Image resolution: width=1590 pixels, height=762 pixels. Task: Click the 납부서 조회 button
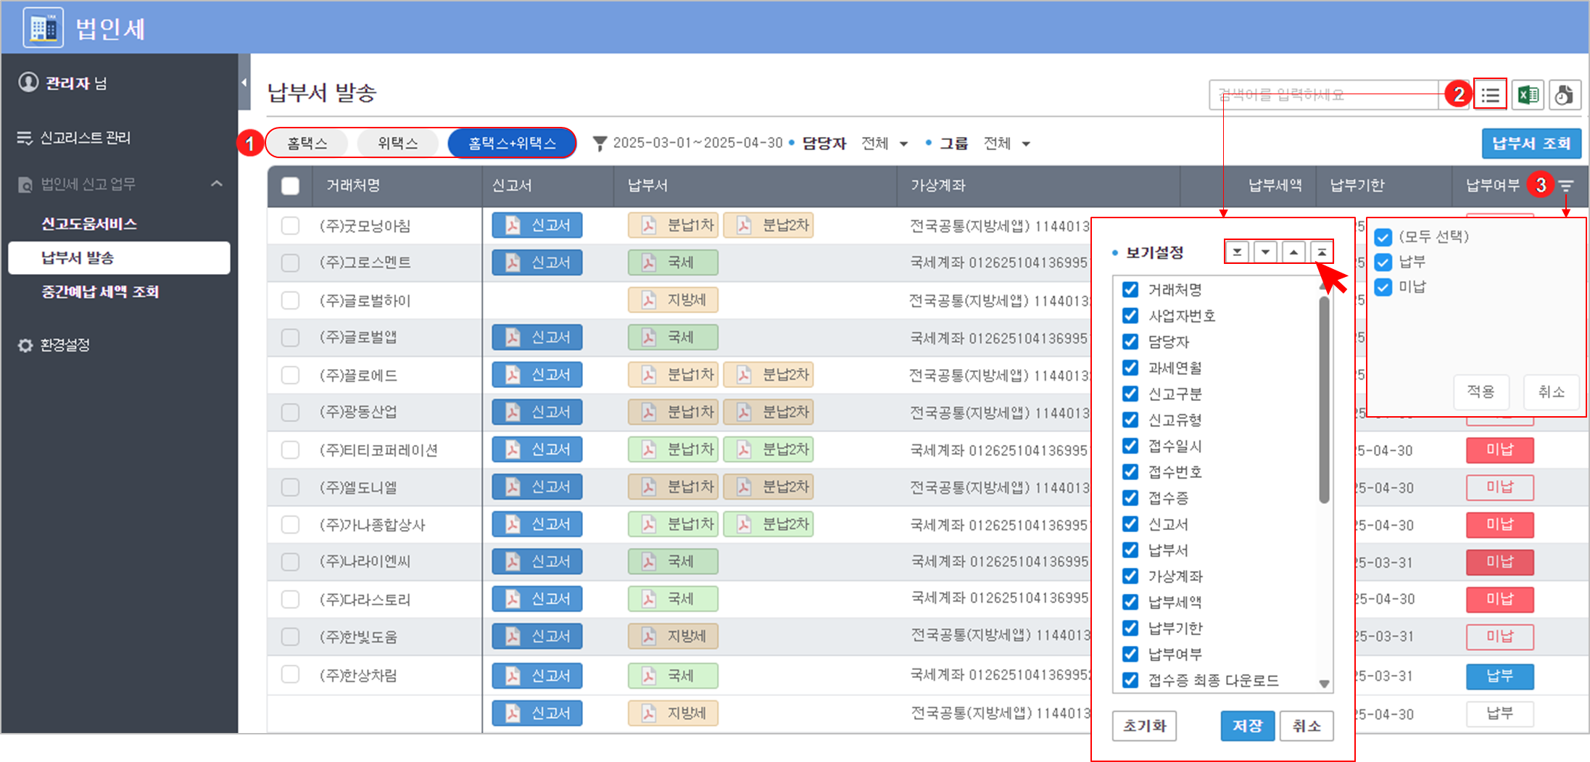click(x=1531, y=144)
